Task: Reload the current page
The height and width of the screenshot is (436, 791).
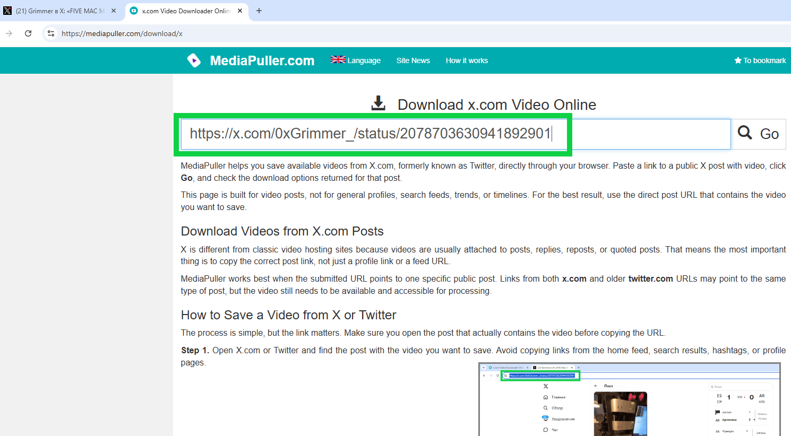Action: click(28, 33)
